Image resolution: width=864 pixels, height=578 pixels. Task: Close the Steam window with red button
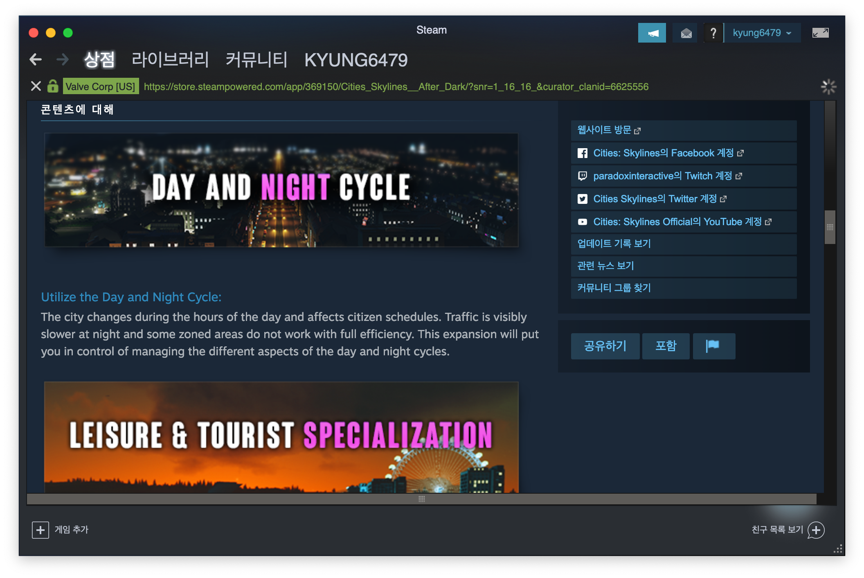tap(34, 33)
